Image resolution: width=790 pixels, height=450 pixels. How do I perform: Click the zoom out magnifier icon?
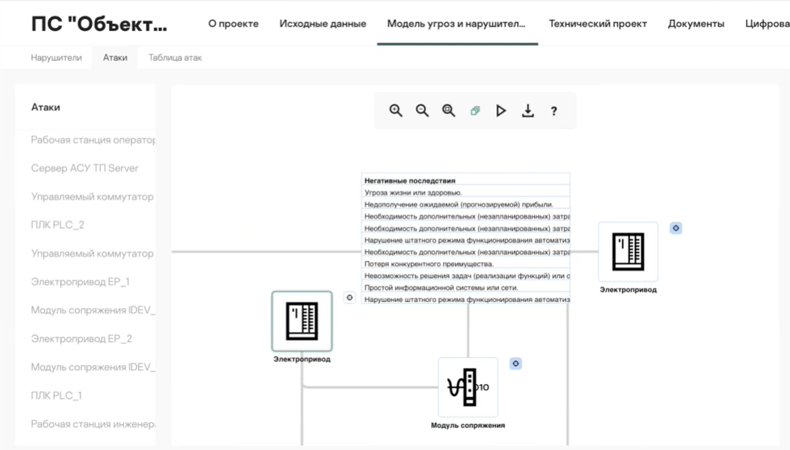pos(422,111)
